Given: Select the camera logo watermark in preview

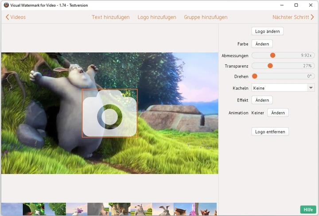Looking at the screenshot, I should click(x=110, y=113).
